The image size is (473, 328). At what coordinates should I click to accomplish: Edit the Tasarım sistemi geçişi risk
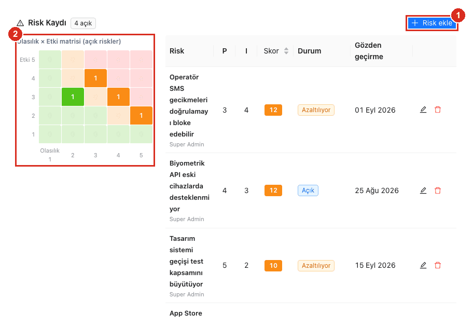point(423,266)
